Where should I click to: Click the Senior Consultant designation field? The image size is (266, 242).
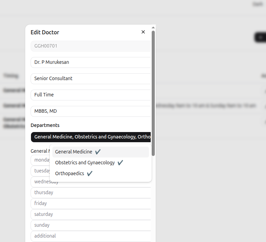91,78
